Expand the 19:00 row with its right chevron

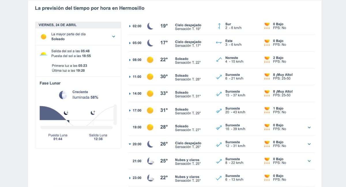pos(309,127)
